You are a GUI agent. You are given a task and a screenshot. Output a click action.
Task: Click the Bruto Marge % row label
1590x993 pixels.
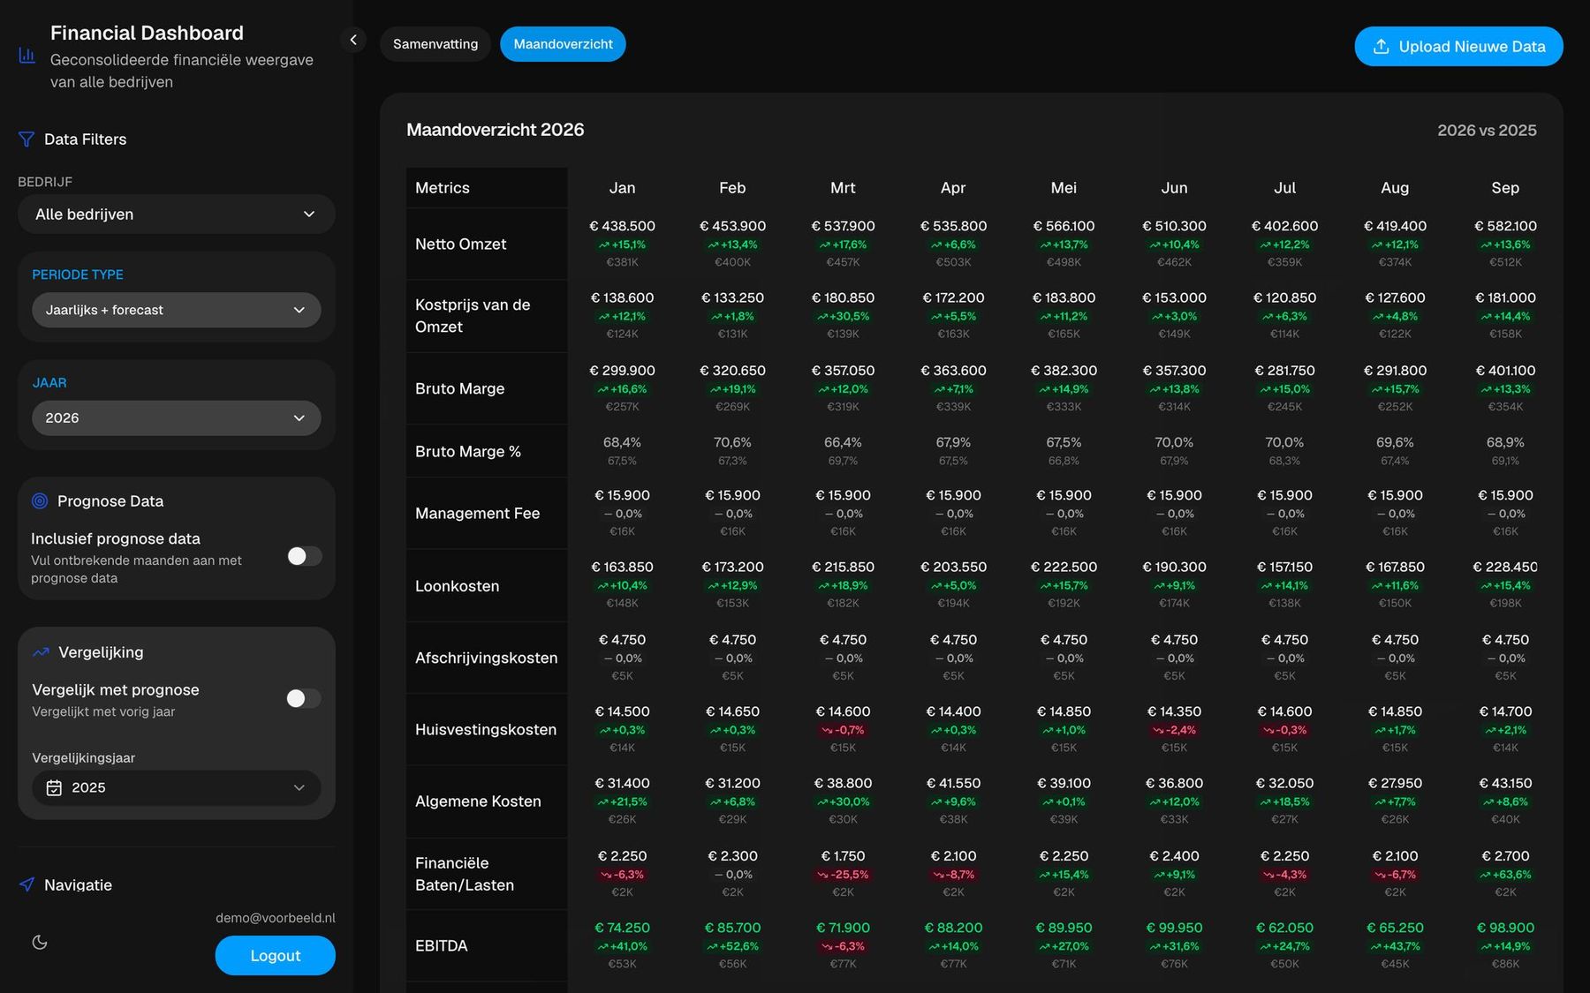click(468, 451)
